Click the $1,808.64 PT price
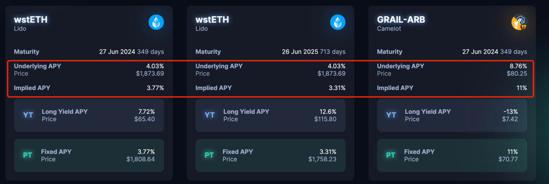The image size is (549, 184). tap(140, 160)
